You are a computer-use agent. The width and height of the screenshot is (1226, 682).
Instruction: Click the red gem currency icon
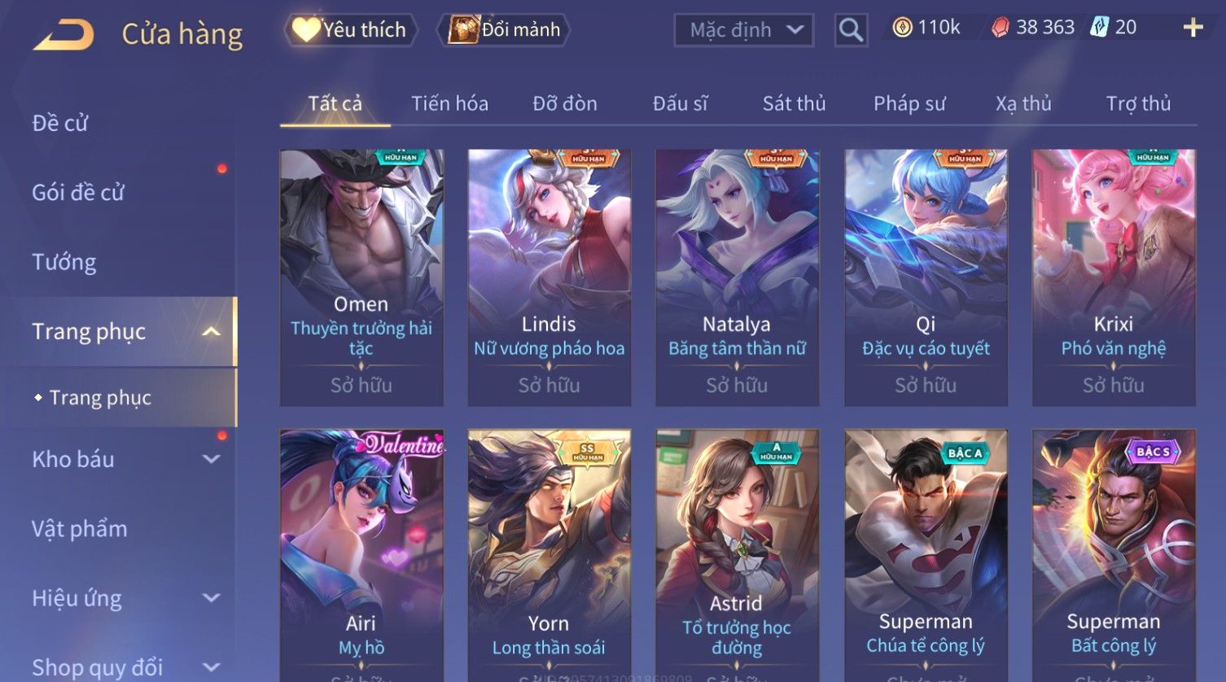1001,28
